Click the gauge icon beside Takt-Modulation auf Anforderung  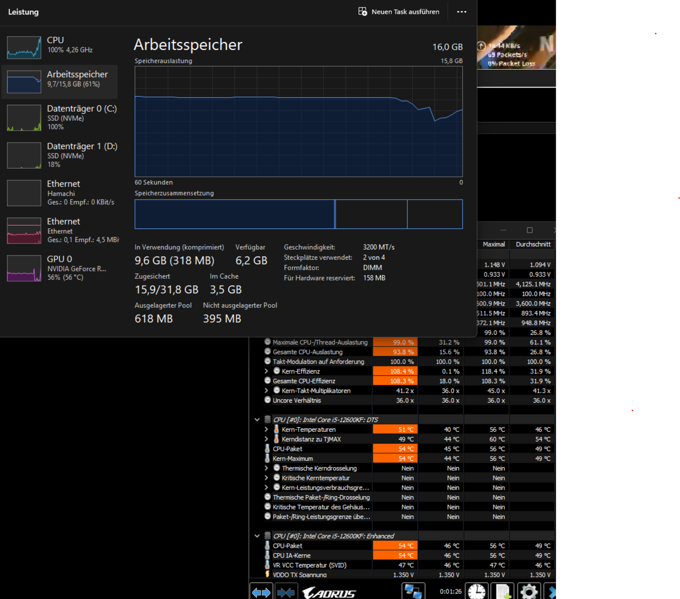click(x=267, y=361)
